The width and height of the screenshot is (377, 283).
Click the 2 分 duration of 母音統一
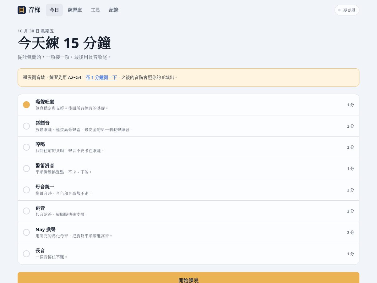(351, 190)
